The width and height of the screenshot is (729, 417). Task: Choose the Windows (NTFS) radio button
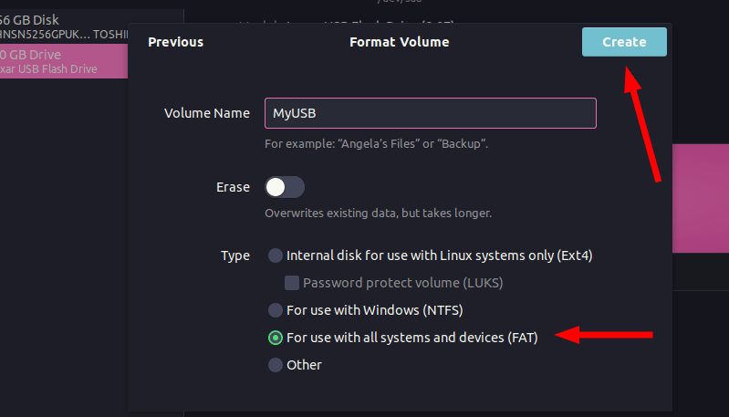coord(276,310)
